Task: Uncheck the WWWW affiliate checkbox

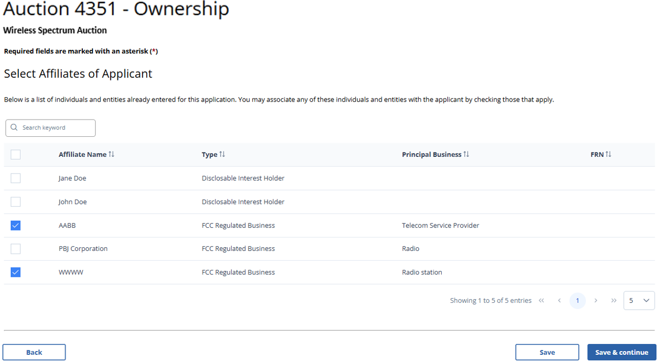Action: [16, 273]
